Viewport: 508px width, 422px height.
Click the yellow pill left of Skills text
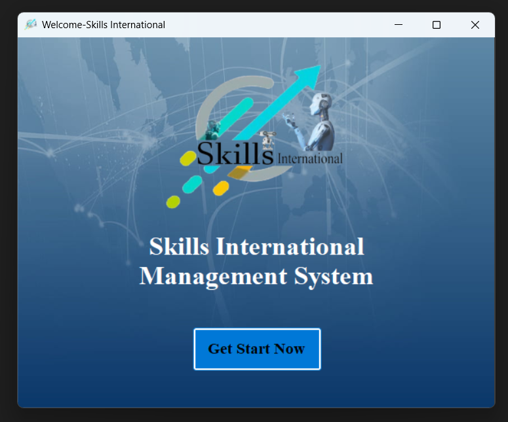point(187,158)
